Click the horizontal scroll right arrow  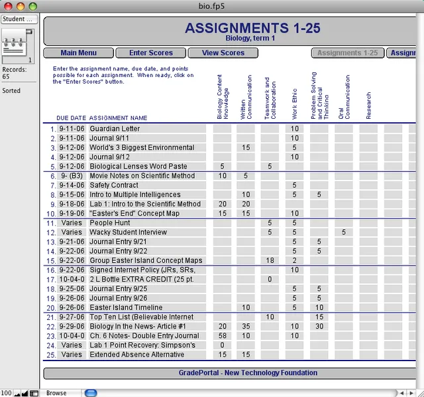tap(411, 393)
